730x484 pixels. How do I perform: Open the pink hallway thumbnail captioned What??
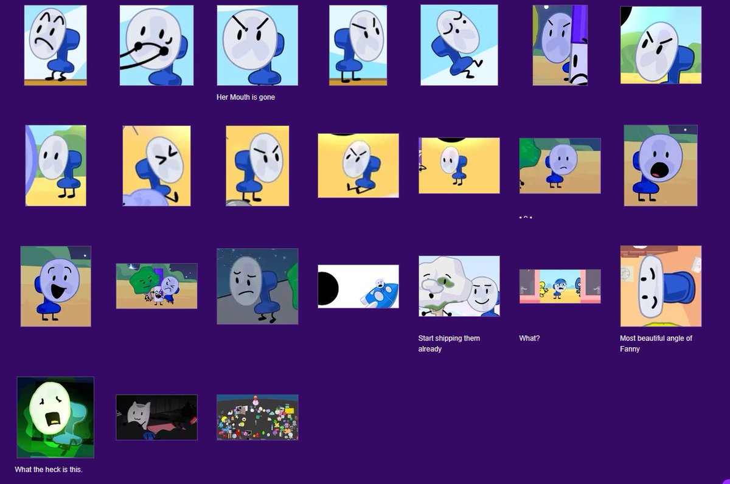point(560,286)
